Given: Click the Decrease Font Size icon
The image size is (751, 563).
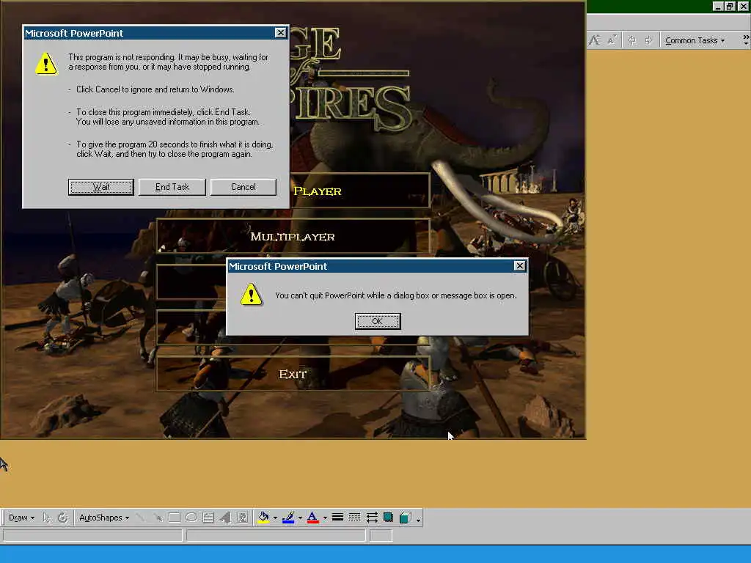Looking at the screenshot, I should click(612, 40).
